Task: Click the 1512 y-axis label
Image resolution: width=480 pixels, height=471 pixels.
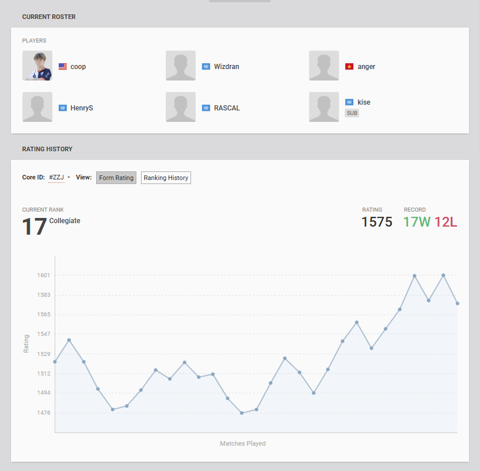Action: pyautogui.click(x=44, y=374)
